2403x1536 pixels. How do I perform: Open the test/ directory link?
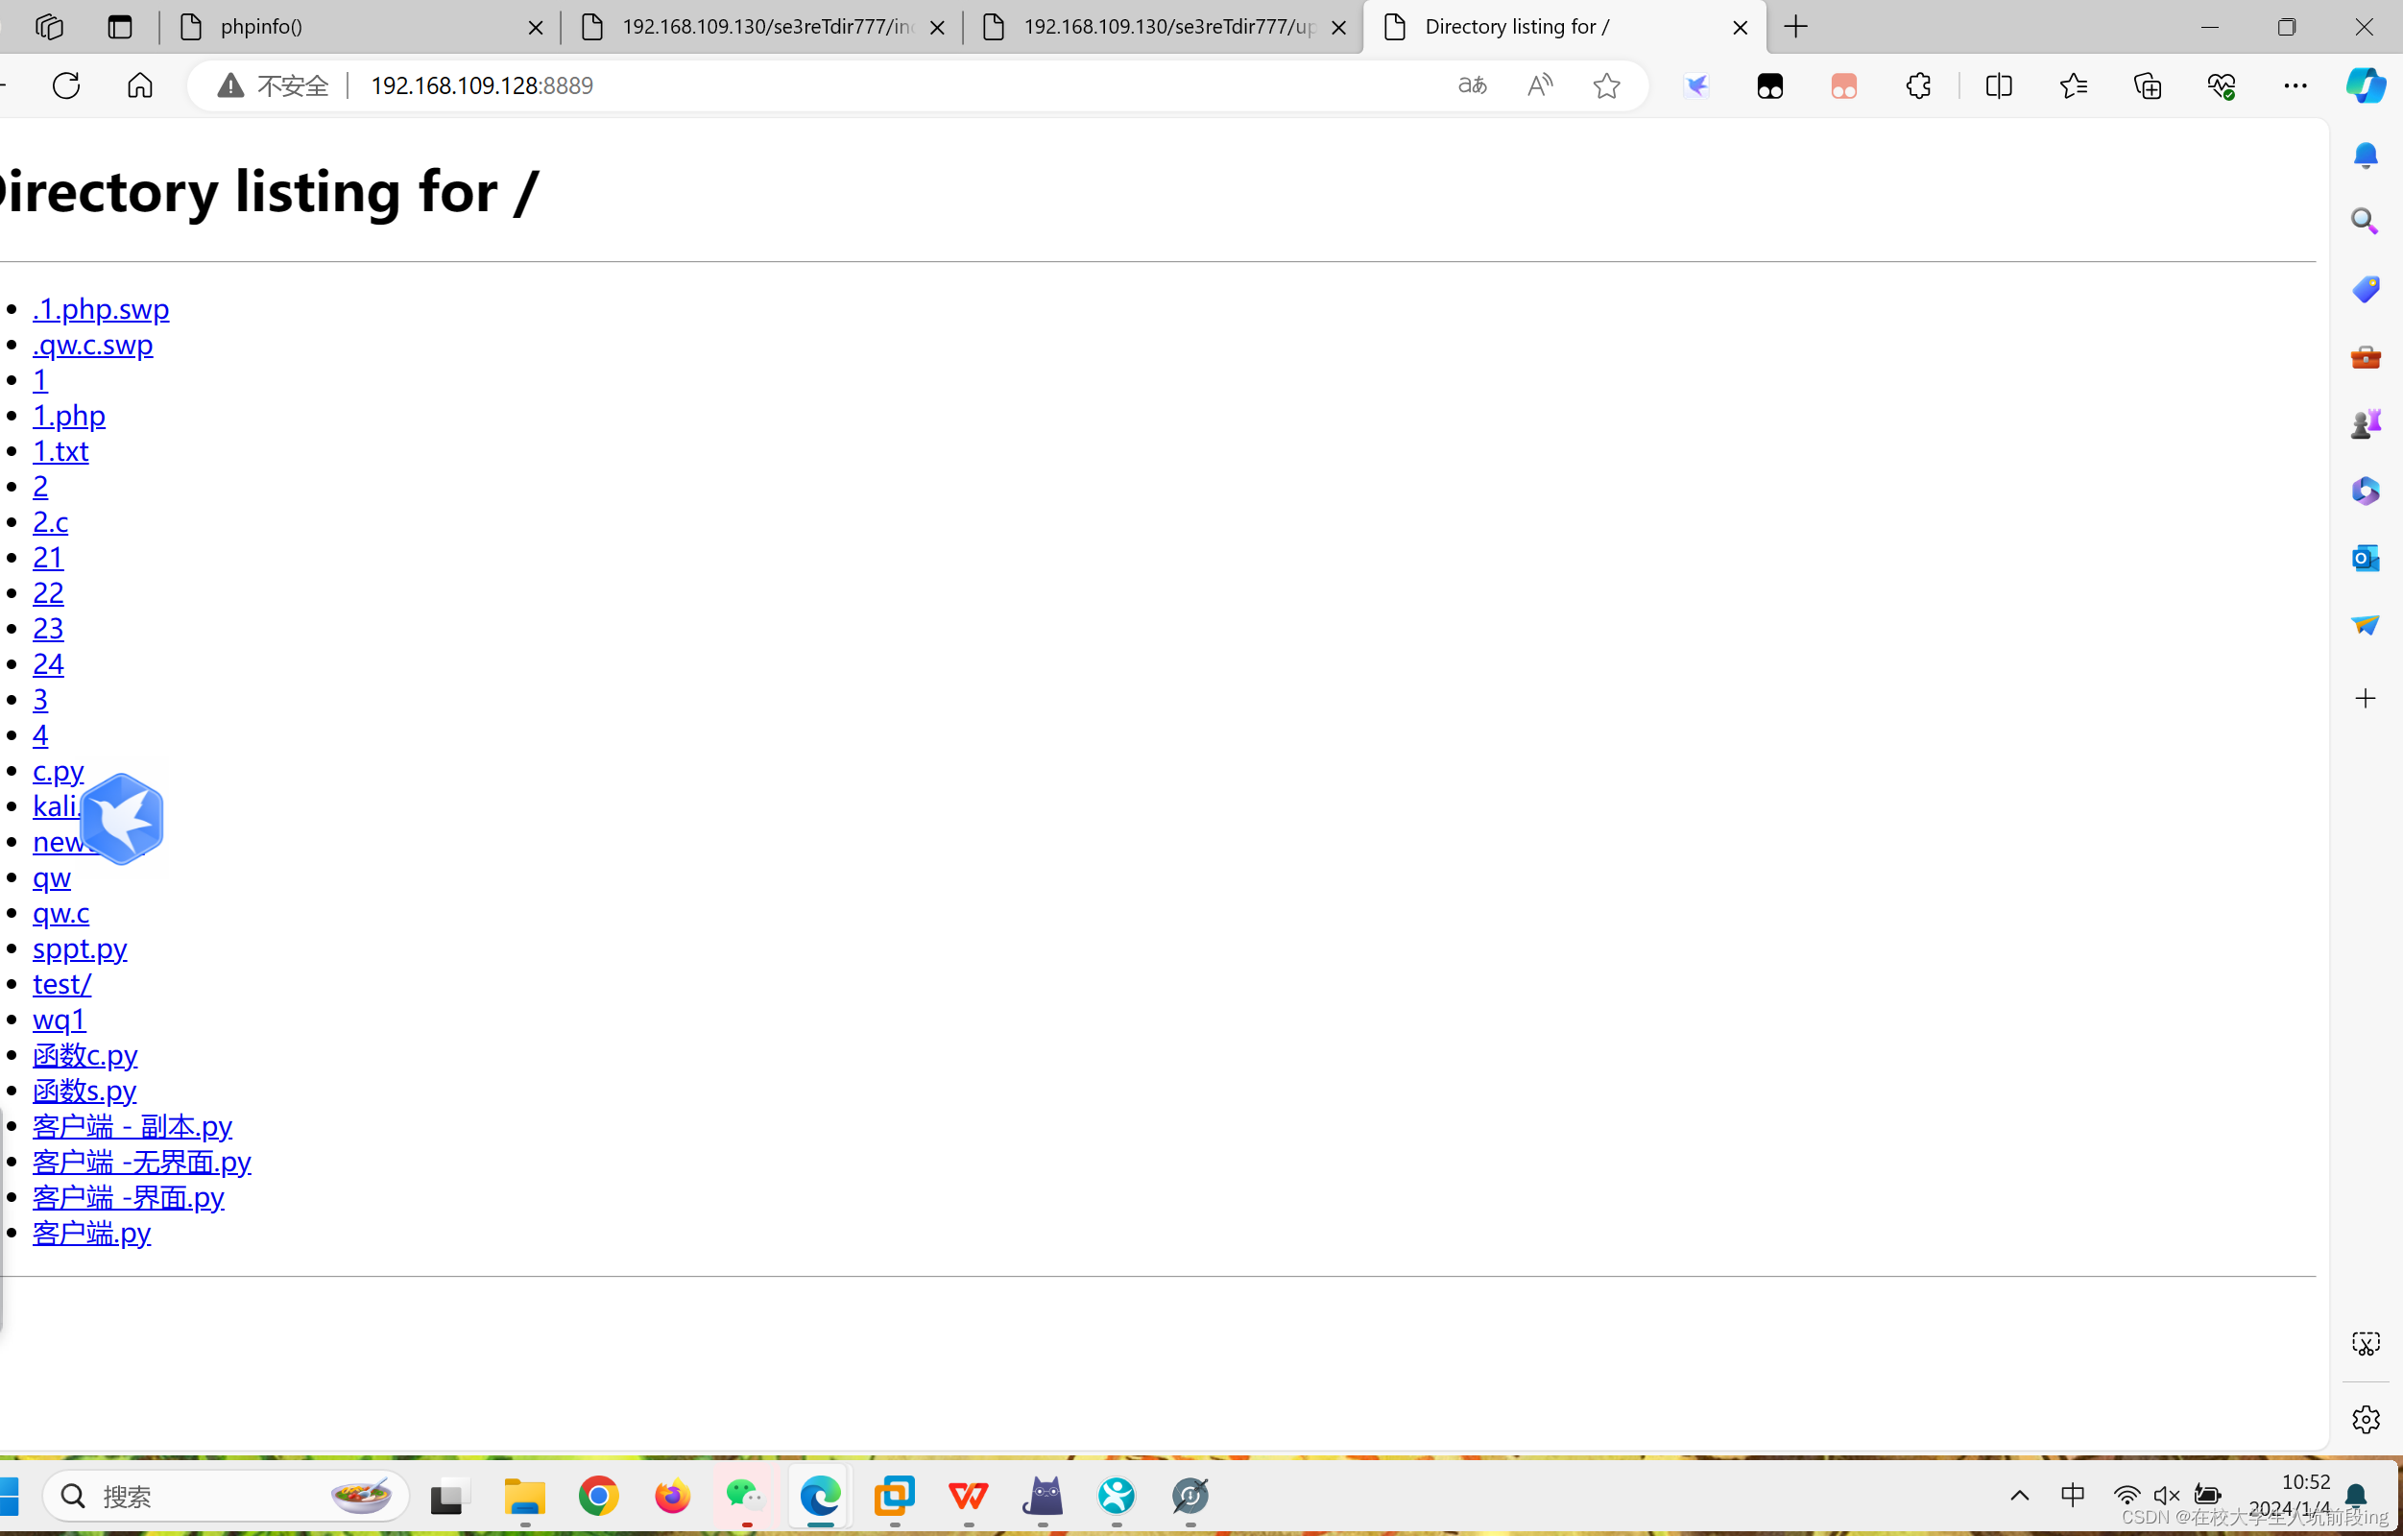61,984
